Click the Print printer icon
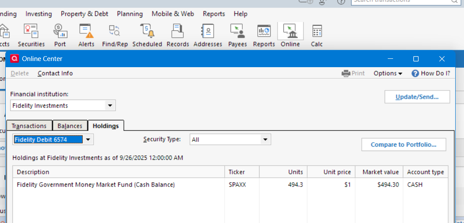 345,73
